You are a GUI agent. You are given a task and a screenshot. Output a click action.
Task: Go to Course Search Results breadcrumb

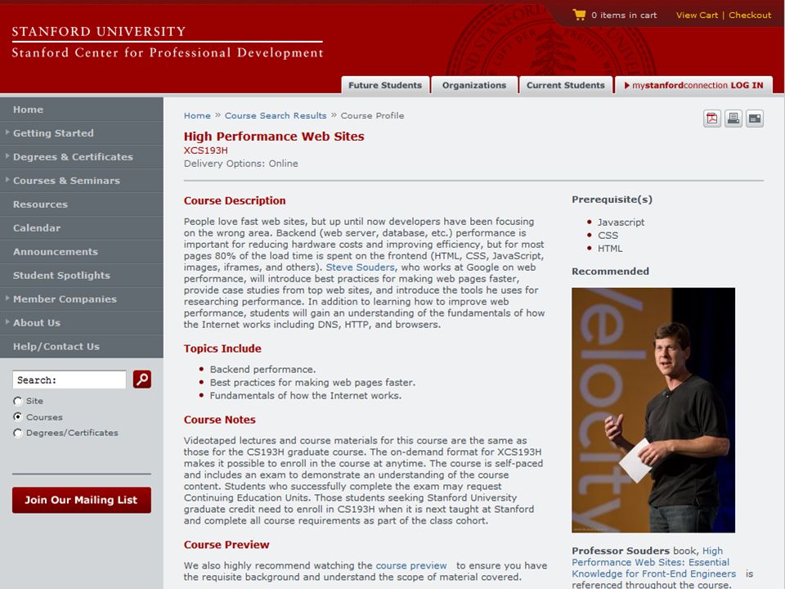point(276,115)
